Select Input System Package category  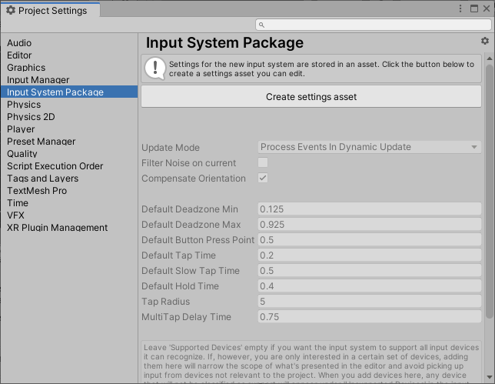(x=69, y=92)
